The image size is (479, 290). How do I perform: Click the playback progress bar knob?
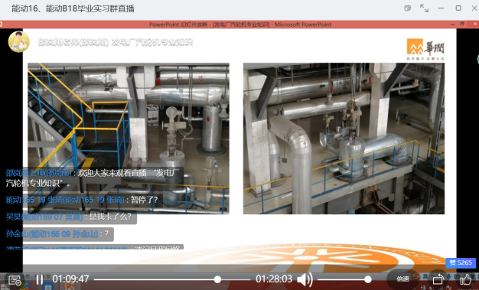point(217,279)
